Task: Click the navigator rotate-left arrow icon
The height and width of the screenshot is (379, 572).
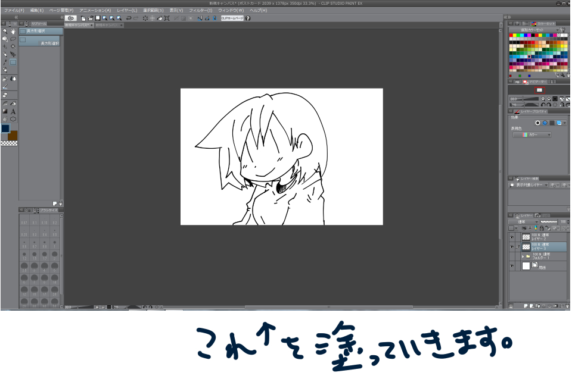Action: click(543, 105)
